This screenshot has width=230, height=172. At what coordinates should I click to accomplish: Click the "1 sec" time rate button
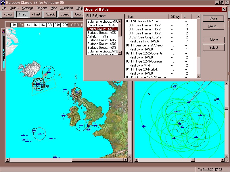22,14
